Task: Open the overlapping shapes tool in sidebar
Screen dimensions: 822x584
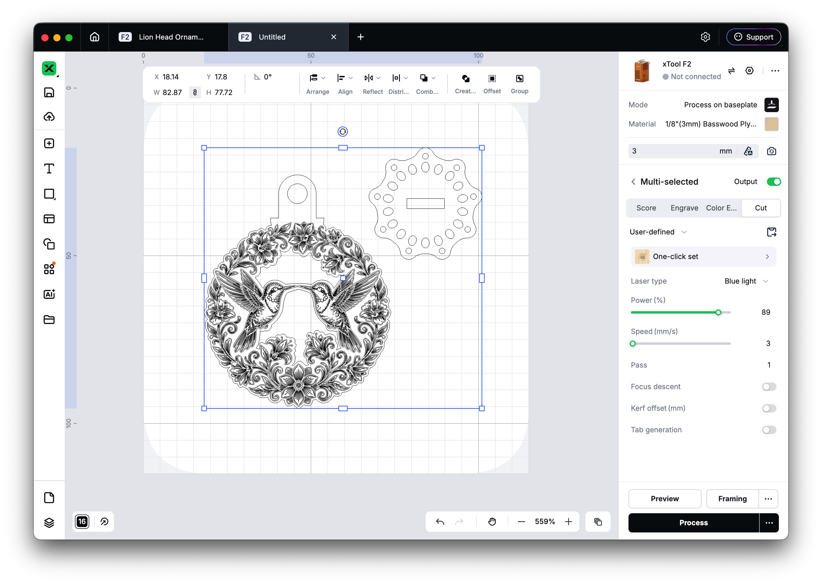Action: tap(49, 244)
